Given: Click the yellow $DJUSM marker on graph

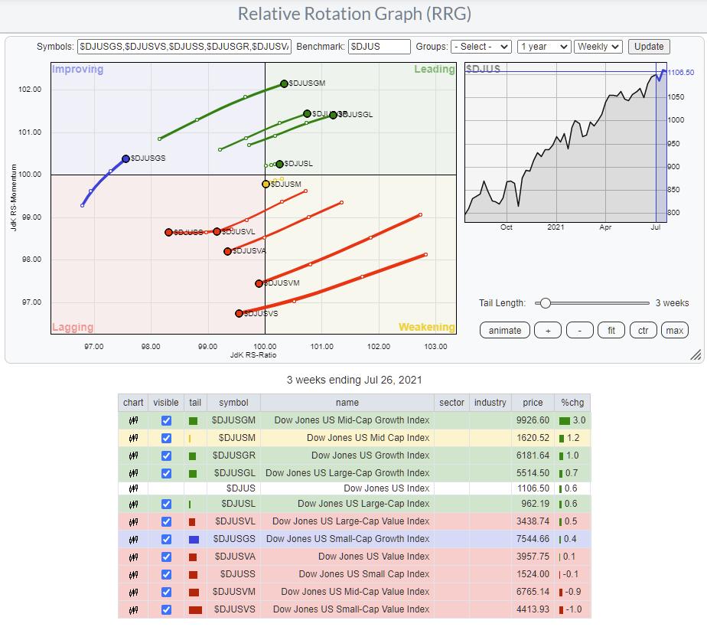Looking at the screenshot, I should 266,184.
